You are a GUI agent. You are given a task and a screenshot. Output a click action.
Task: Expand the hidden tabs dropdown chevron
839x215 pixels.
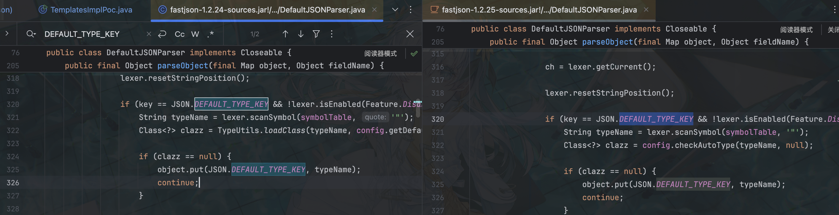[395, 10]
